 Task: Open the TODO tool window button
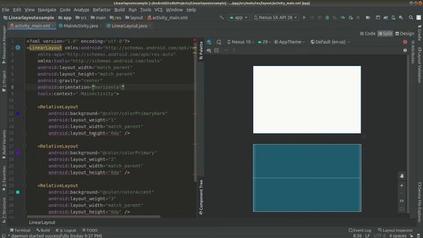90,230
